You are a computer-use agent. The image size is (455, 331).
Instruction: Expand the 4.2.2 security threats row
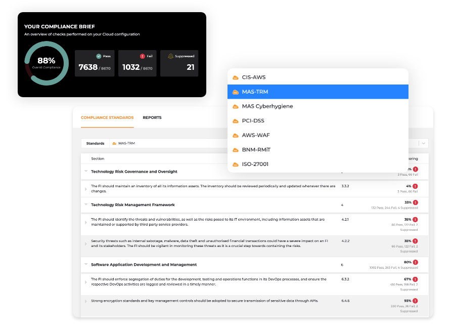pyautogui.click(x=86, y=244)
